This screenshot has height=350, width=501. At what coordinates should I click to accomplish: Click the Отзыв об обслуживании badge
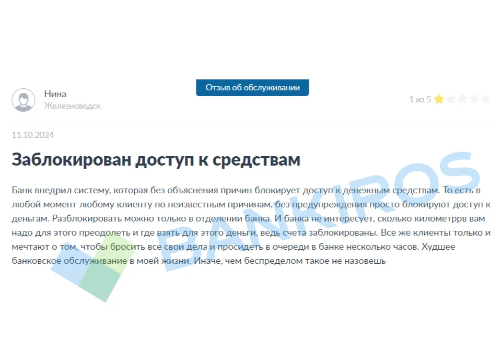[x=252, y=88]
